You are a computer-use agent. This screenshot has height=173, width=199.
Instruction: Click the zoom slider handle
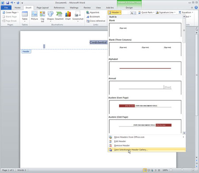(x=182, y=170)
